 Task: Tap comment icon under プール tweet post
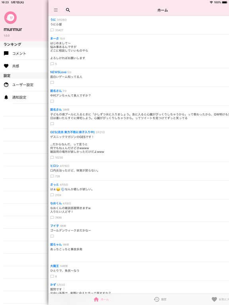pyautogui.click(x=52, y=124)
